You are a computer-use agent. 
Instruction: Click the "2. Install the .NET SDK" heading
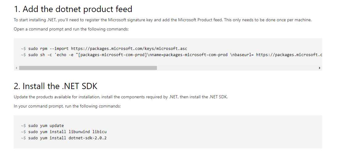click(55, 86)
